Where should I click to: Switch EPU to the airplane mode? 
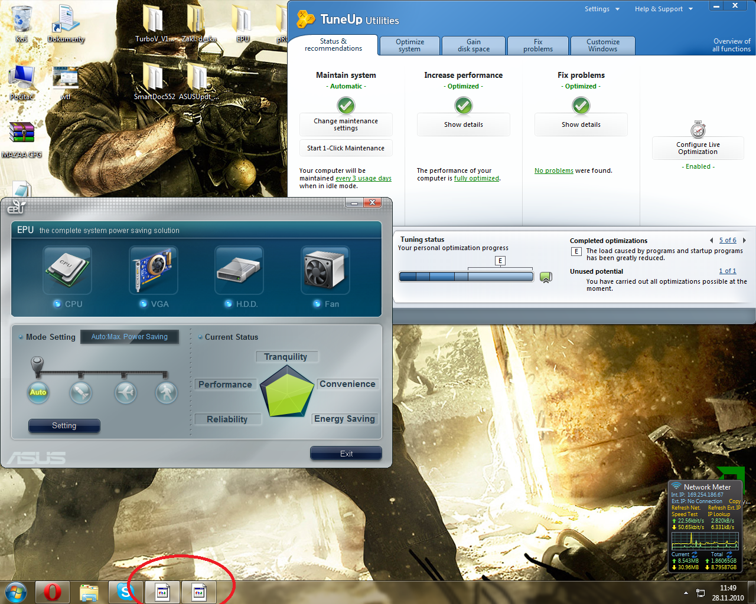(126, 392)
